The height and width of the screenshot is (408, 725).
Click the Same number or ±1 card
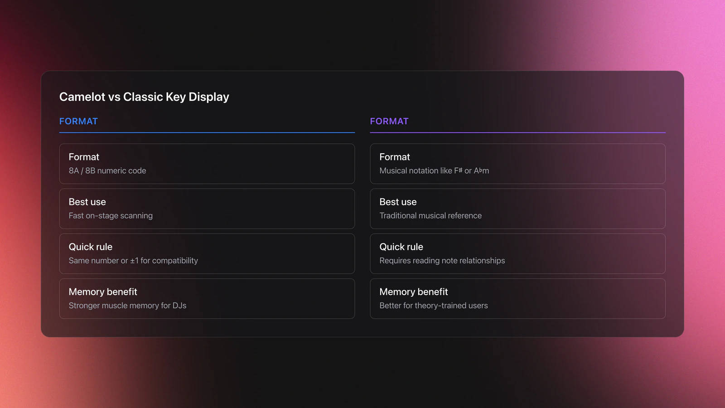[x=207, y=253]
